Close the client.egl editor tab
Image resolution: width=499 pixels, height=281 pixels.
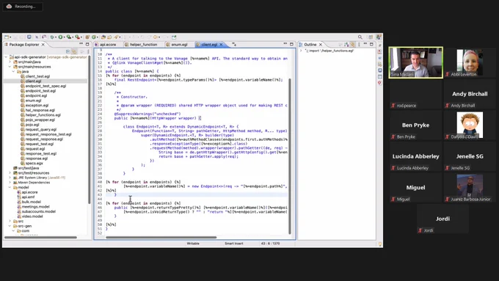(221, 45)
